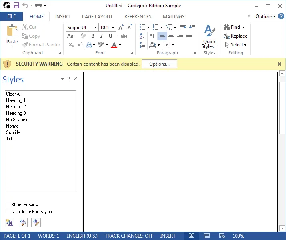Click the Shading paint bucket icon
The image size is (286, 240).
pyautogui.click(x=152, y=45)
